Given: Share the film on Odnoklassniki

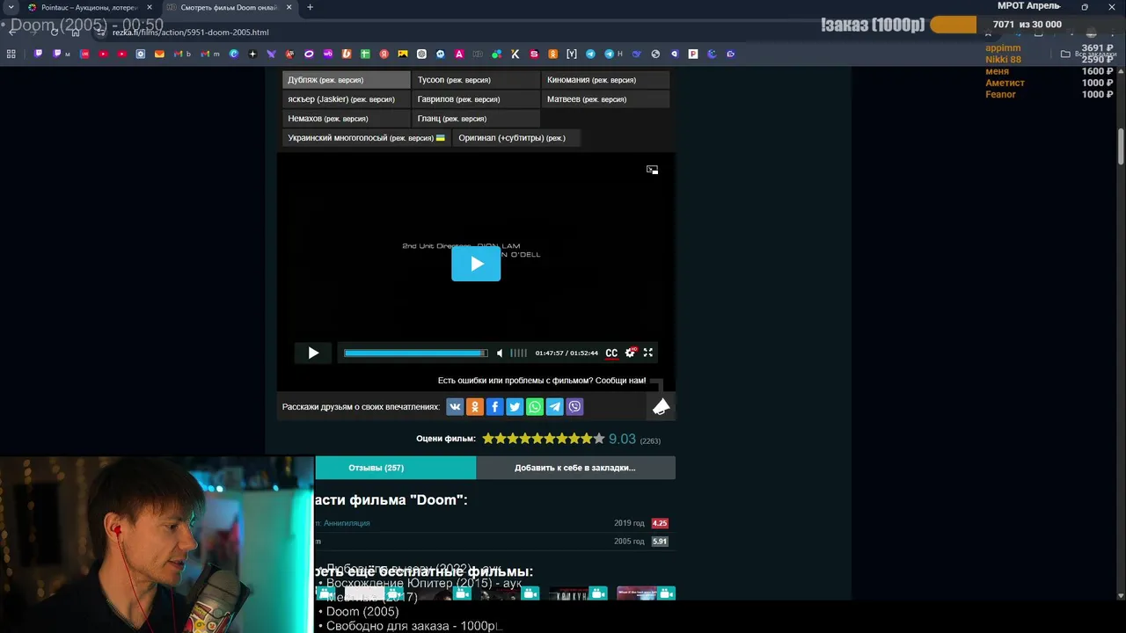Looking at the screenshot, I should 475,406.
